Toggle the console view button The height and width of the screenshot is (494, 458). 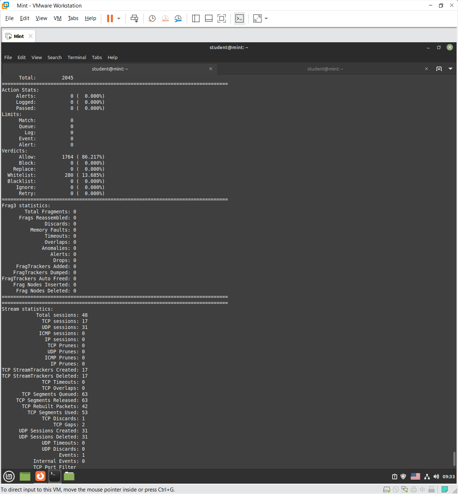tap(239, 19)
